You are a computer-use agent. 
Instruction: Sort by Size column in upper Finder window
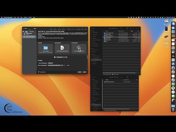point(132,31)
